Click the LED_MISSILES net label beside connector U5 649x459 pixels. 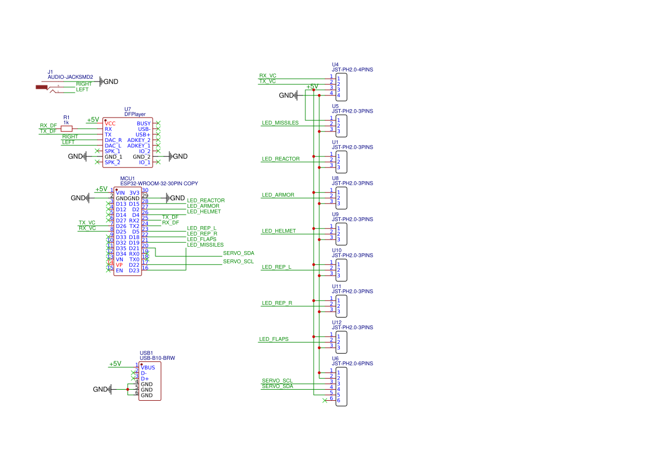280,123
